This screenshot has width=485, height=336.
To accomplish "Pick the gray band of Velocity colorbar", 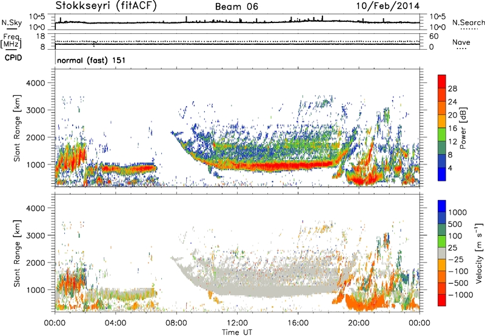I will (x=442, y=254).
